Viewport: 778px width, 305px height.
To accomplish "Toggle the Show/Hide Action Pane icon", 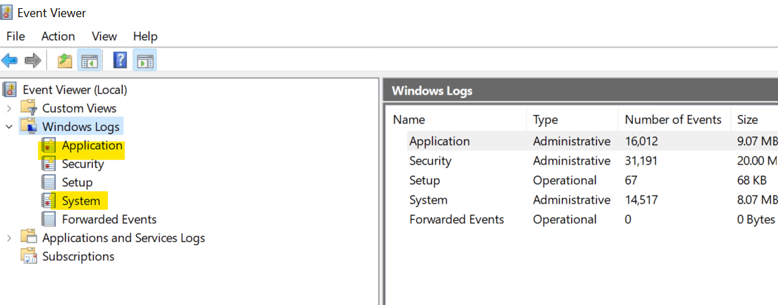I will [x=146, y=61].
